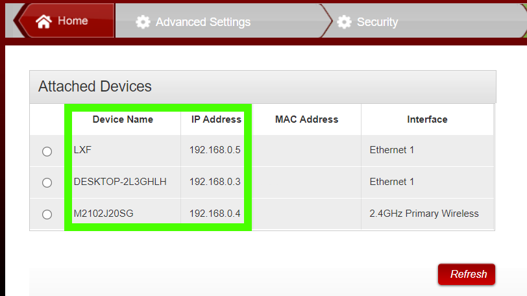This screenshot has width=527, height=296.
Task: Switch to the Advanced Settings tab
Action: 202,22
